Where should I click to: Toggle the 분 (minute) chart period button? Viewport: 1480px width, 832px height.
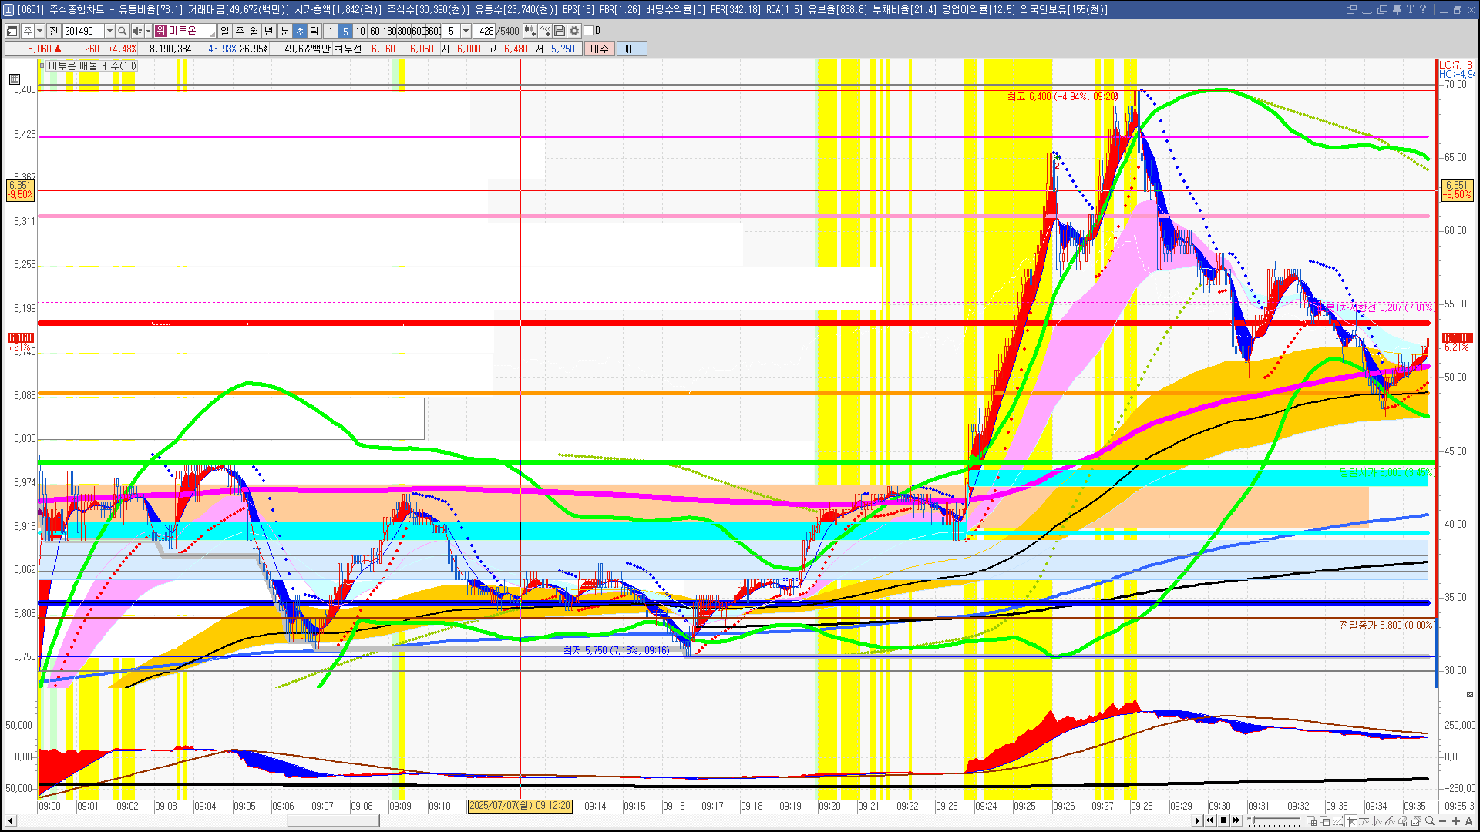(x=284, y=31)
